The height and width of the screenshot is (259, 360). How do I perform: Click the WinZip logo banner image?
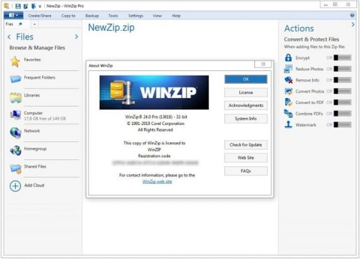pos(154,92)
